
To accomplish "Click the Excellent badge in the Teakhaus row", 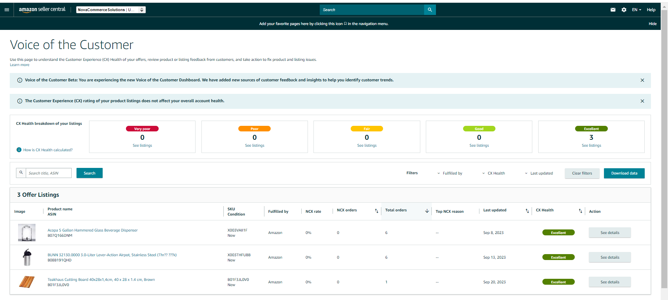I will 558,282.
